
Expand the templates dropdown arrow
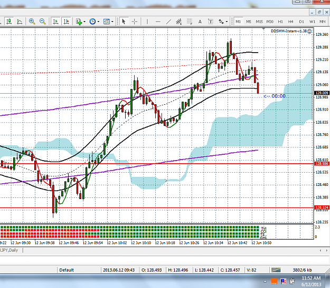[112, 22]
